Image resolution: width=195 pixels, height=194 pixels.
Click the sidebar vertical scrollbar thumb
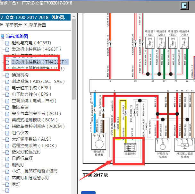tap(74, 59)
